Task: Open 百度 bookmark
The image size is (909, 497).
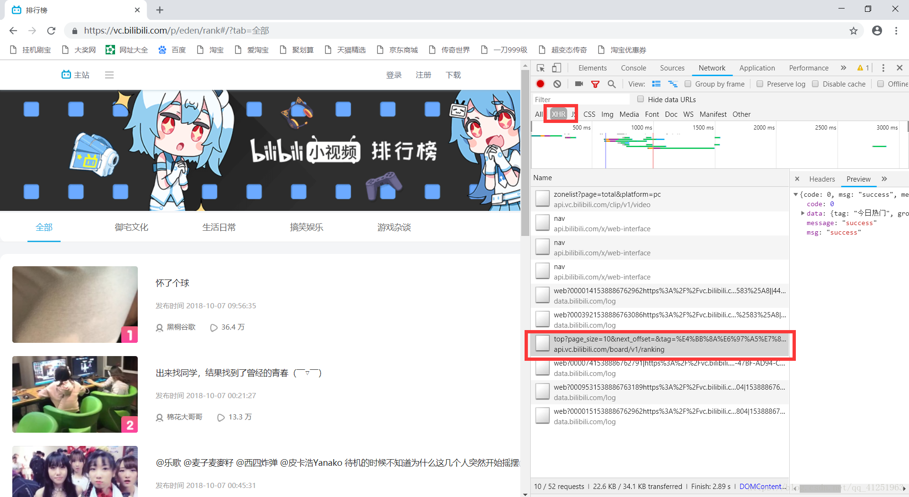Action: [x=172, y=50]
